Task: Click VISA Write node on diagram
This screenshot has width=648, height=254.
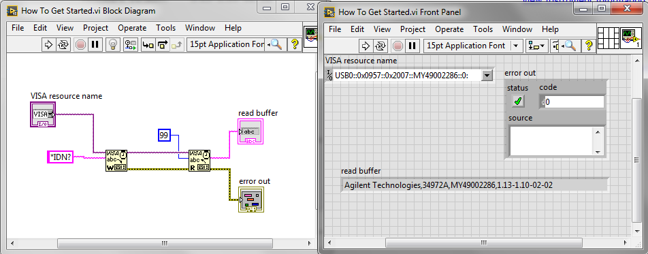Action: pos(116,160)
